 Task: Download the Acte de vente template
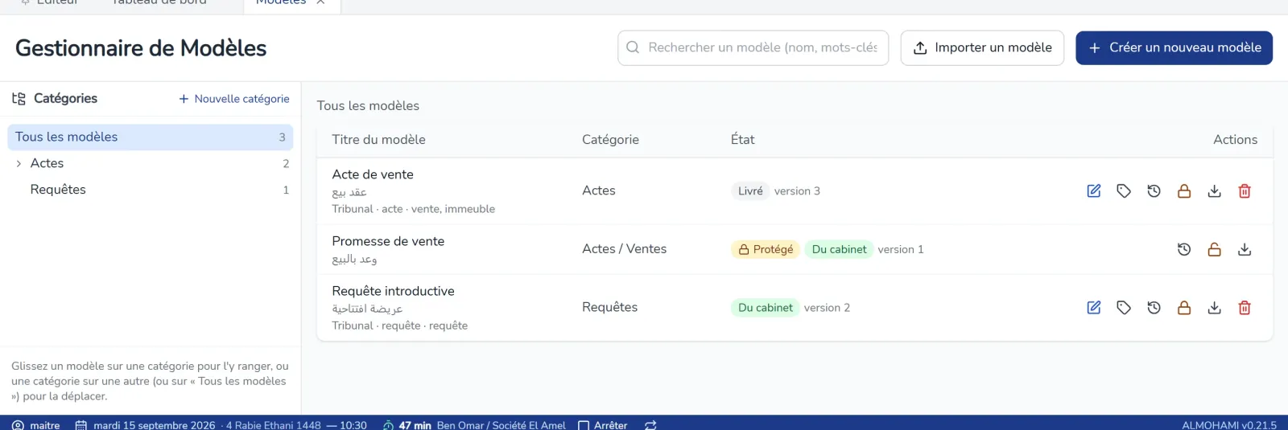point(1214,191)
